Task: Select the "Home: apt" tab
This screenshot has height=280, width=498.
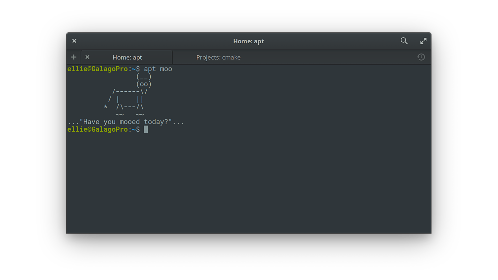Action: [x=127, y=58]
